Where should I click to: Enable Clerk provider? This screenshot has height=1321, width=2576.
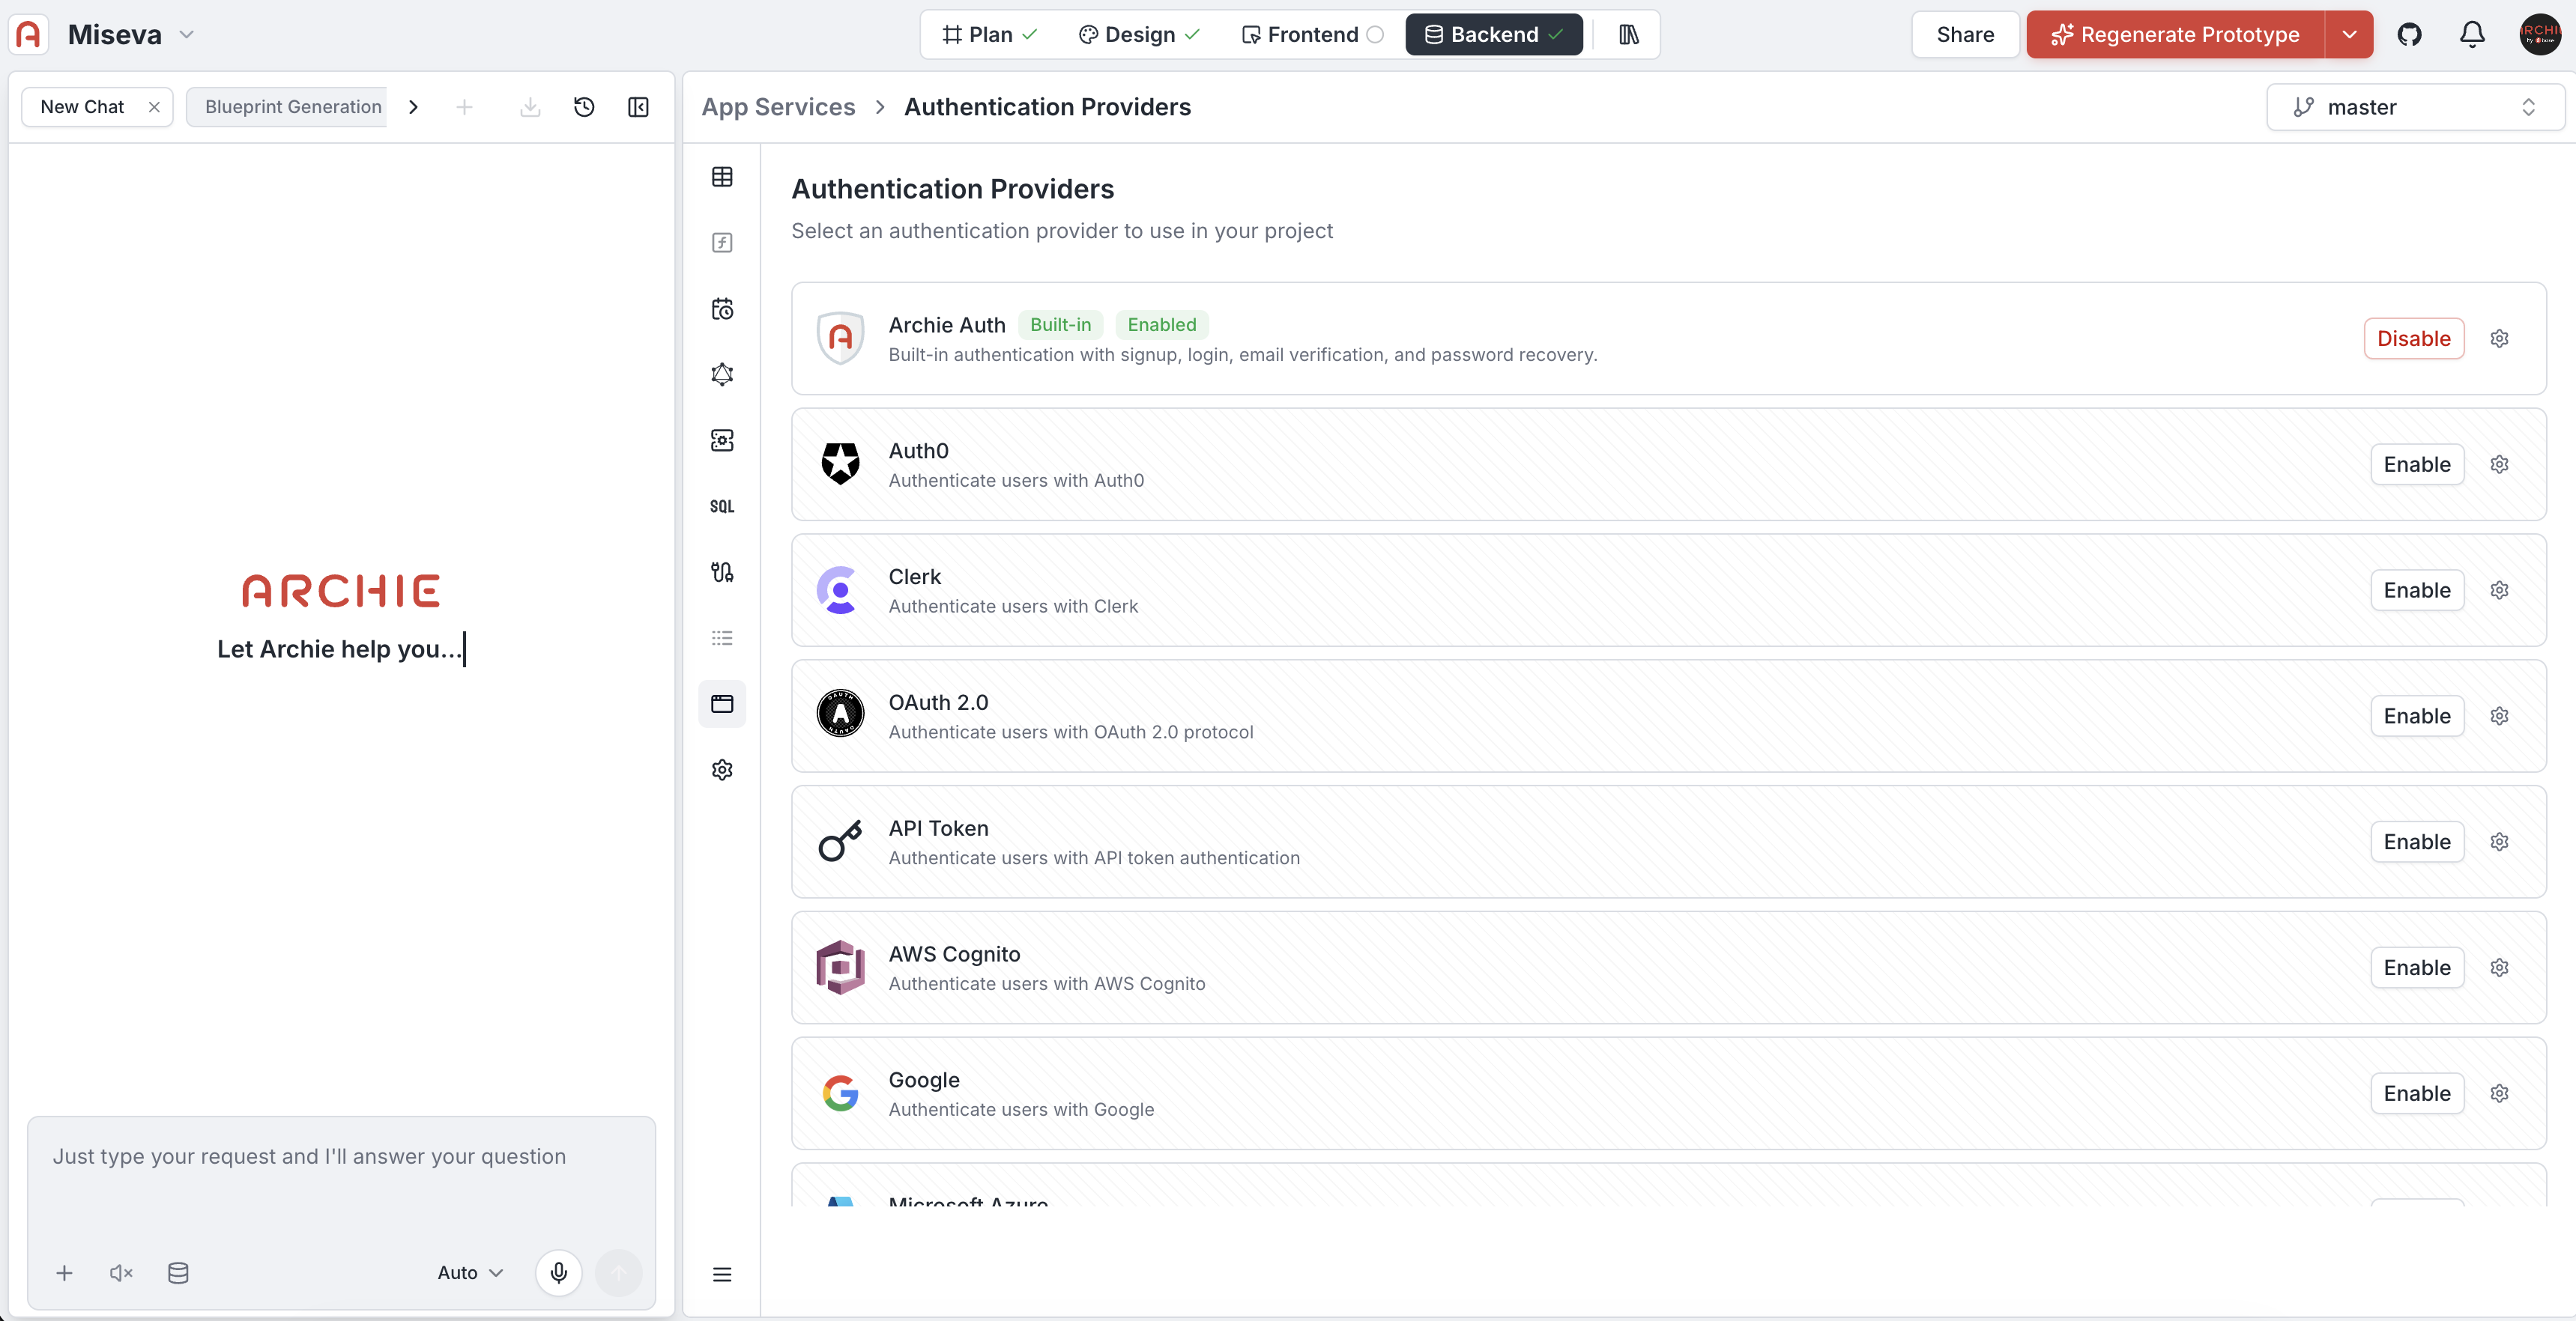point(2417,591)
